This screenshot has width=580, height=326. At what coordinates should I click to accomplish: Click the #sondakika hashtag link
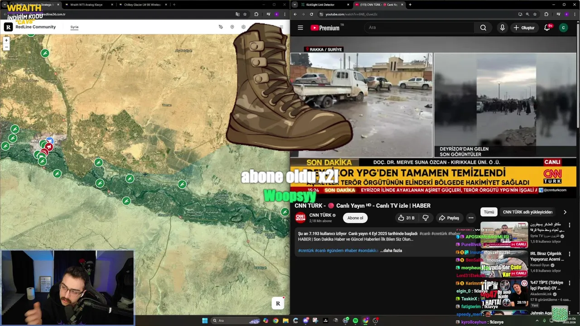[x=368, y=250]
